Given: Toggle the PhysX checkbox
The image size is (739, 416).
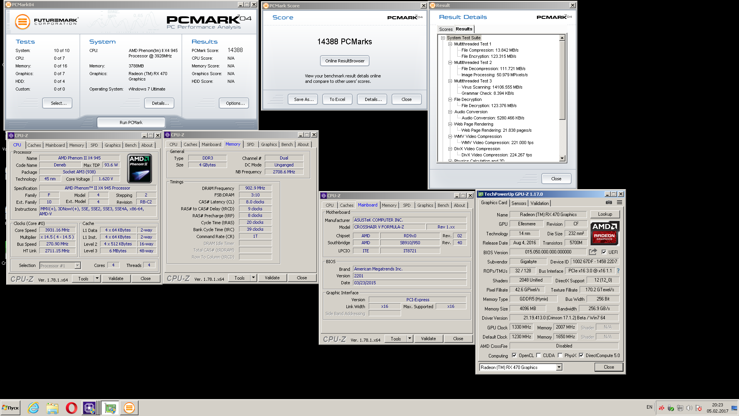Looking at the screenshot, I should click(560, 356).
